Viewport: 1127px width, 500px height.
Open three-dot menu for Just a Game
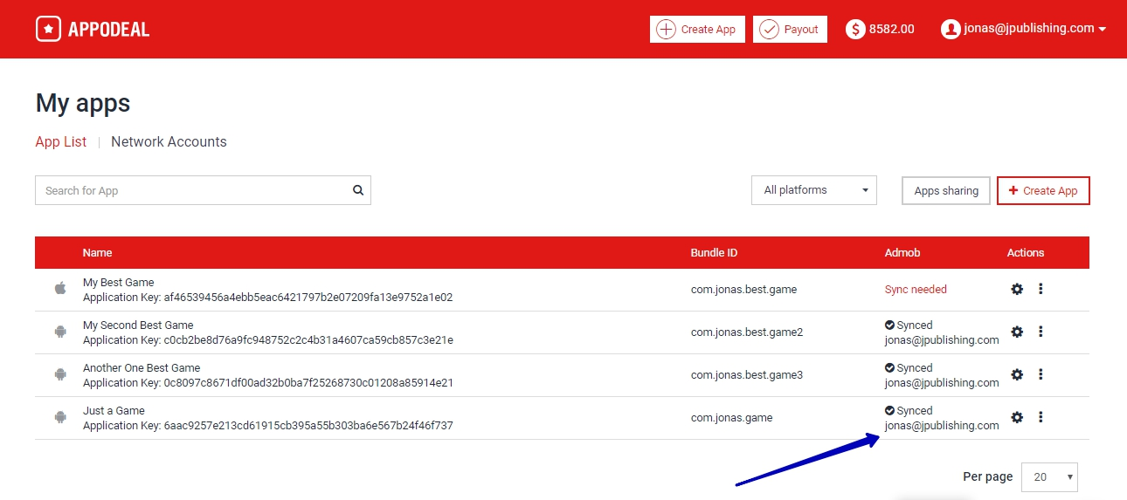[1041, 417]
